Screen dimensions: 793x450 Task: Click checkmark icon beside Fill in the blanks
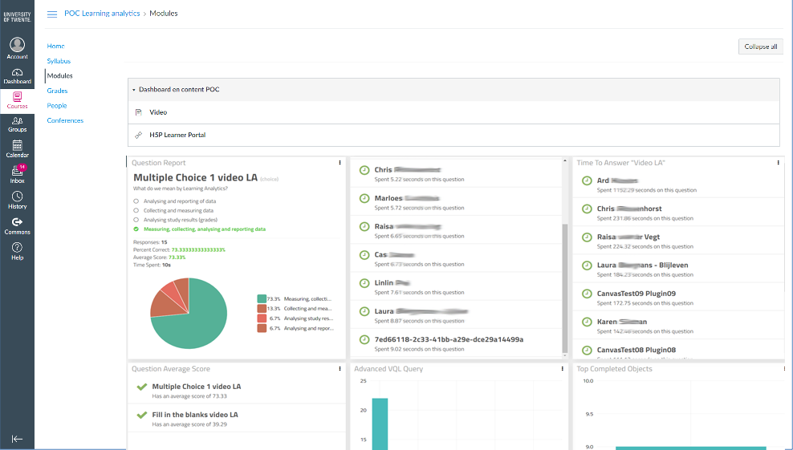tap(141, 415)
